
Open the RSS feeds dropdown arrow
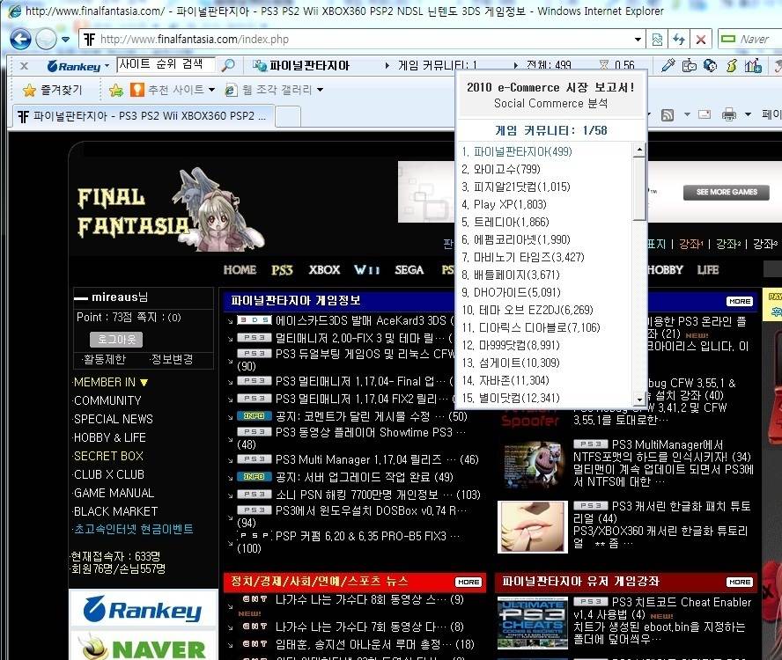pyautogui.click(x=687, y=115)
